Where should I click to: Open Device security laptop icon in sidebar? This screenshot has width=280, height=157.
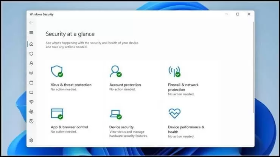click(x=31, y=92)
